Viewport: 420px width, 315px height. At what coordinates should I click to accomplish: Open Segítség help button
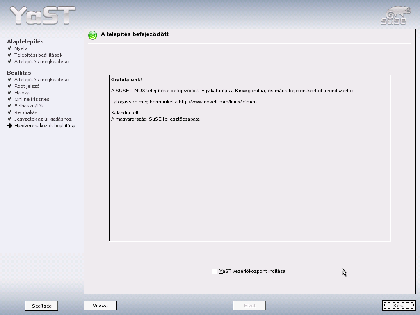[41, 306]
